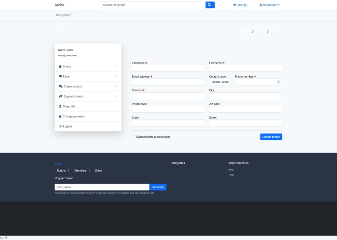337x240 pixels.
Task: Click the user icon beside My account
Action: (261, 5)
